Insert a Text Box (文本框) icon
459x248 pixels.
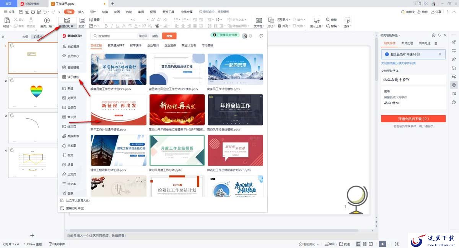259,20
